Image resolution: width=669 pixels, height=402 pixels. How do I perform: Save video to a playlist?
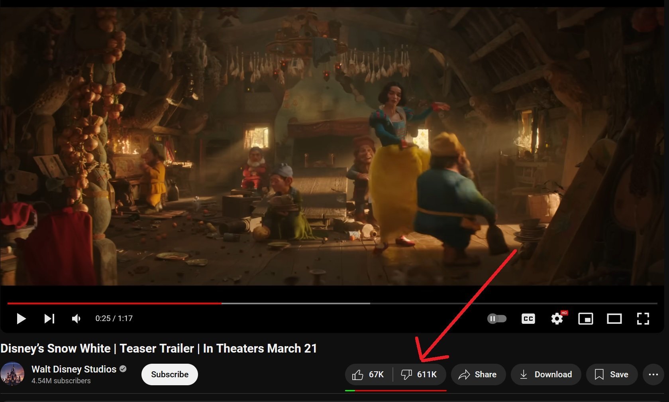(x=612, y=374)
